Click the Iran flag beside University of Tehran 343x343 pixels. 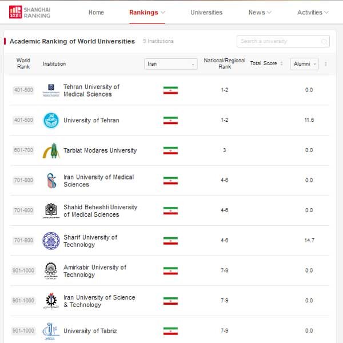(170, 120)
